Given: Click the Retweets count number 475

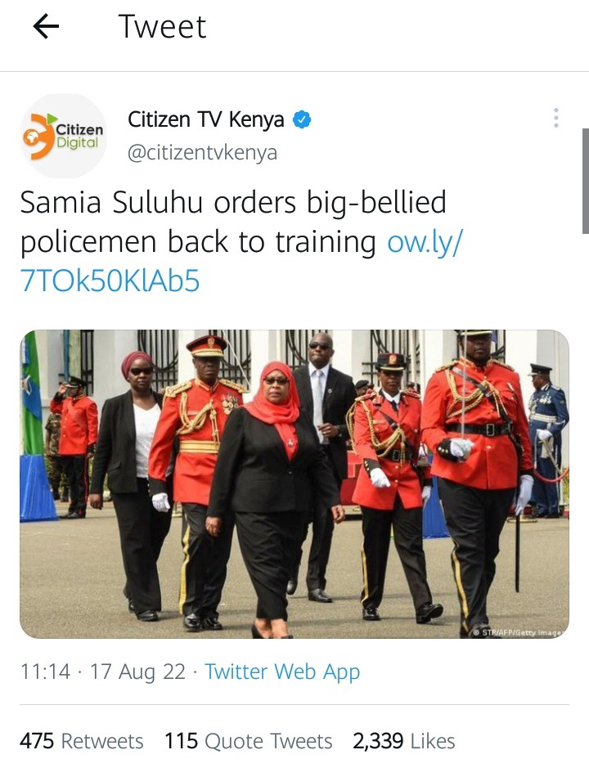Looking at the screenshot, I should point(37,741).
